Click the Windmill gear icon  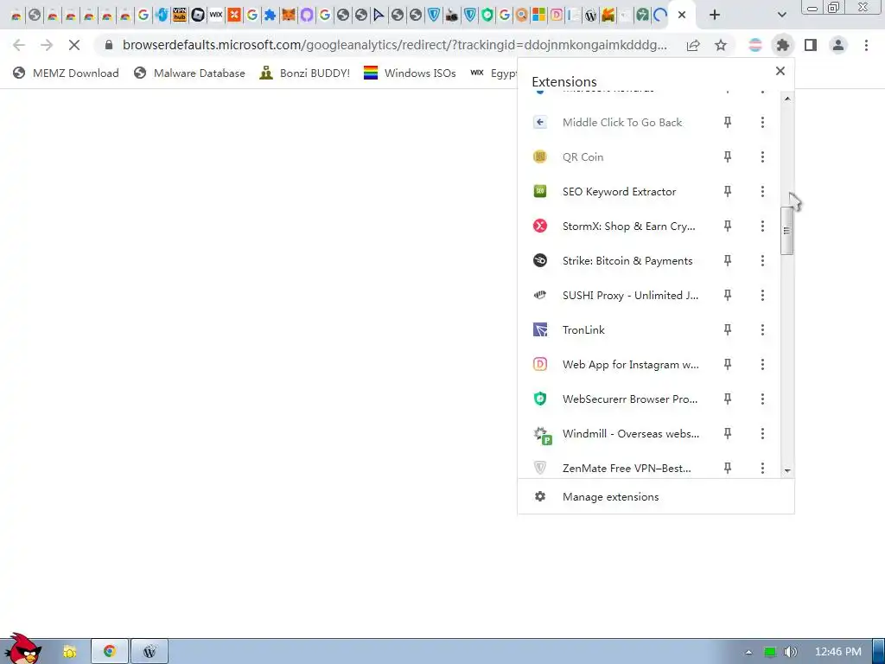(x=542, y=435)
